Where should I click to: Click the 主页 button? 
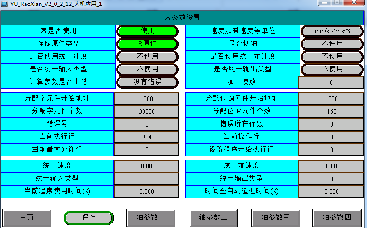click(27, 217)
